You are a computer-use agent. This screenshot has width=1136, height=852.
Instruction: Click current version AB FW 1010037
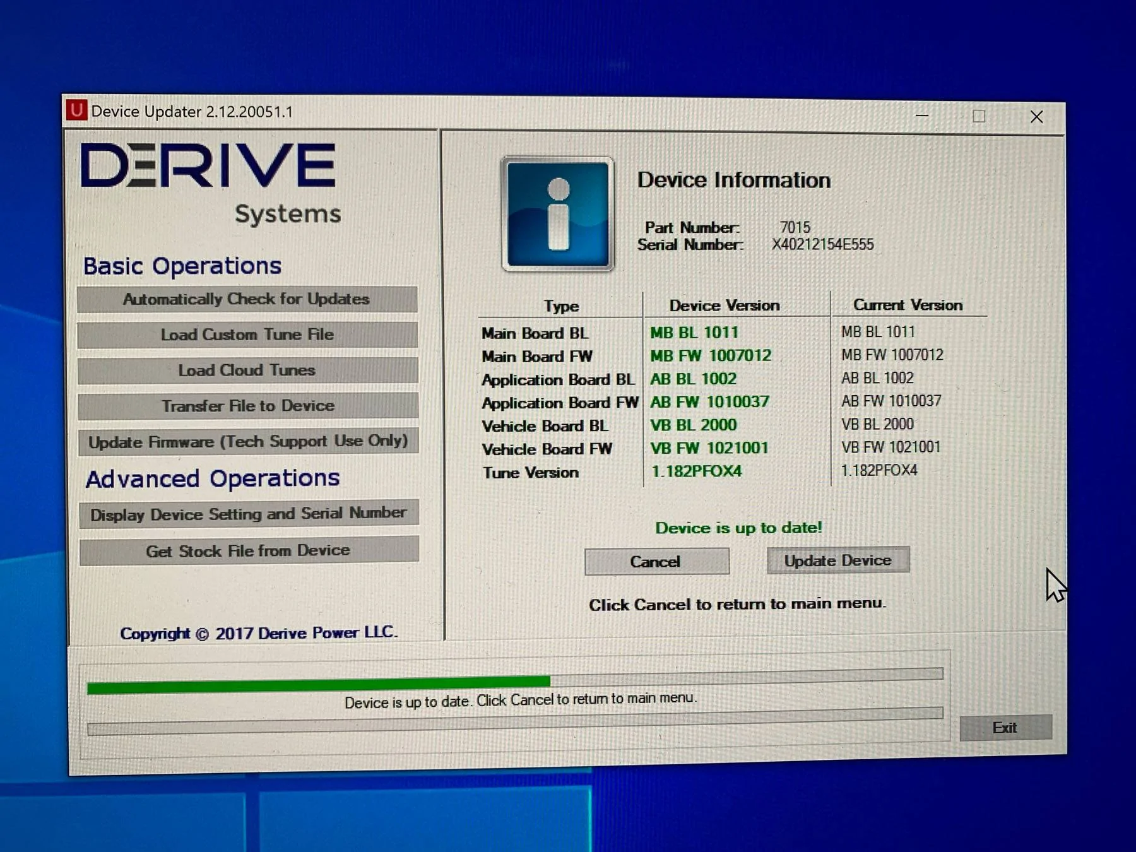891,401
